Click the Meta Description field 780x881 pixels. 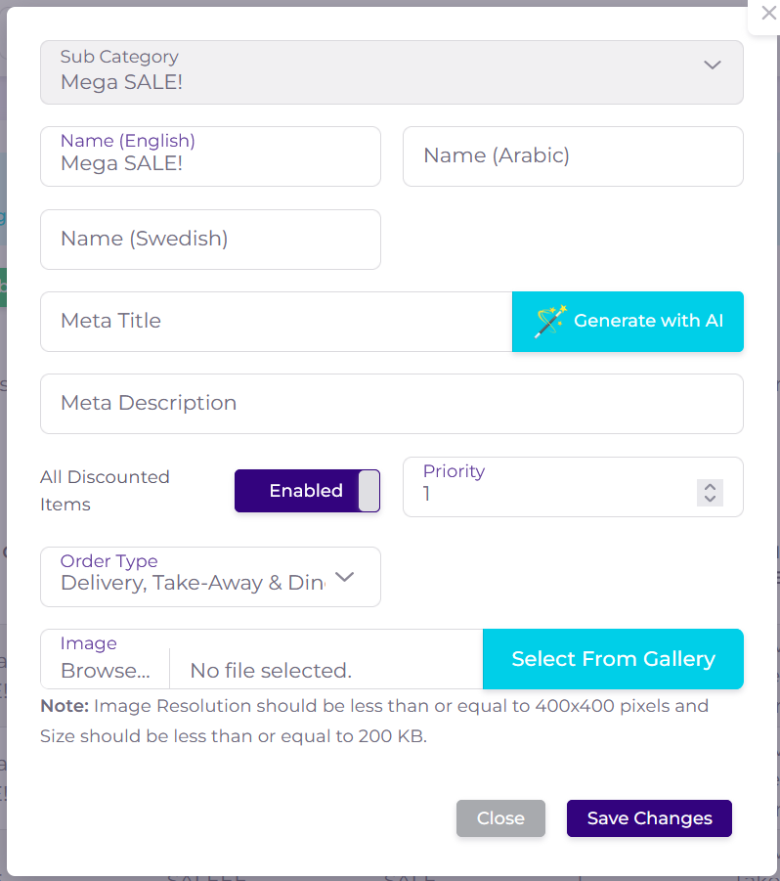pos(391,404)
